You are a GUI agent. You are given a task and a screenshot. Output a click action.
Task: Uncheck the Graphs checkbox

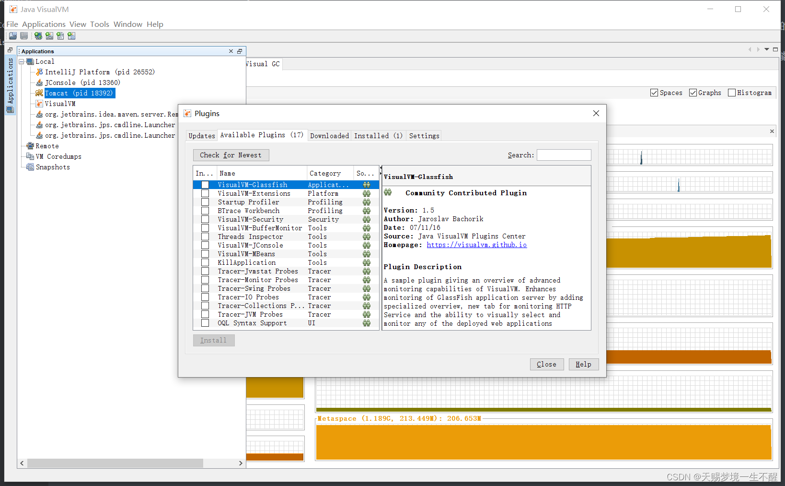(x=693, y=93)
